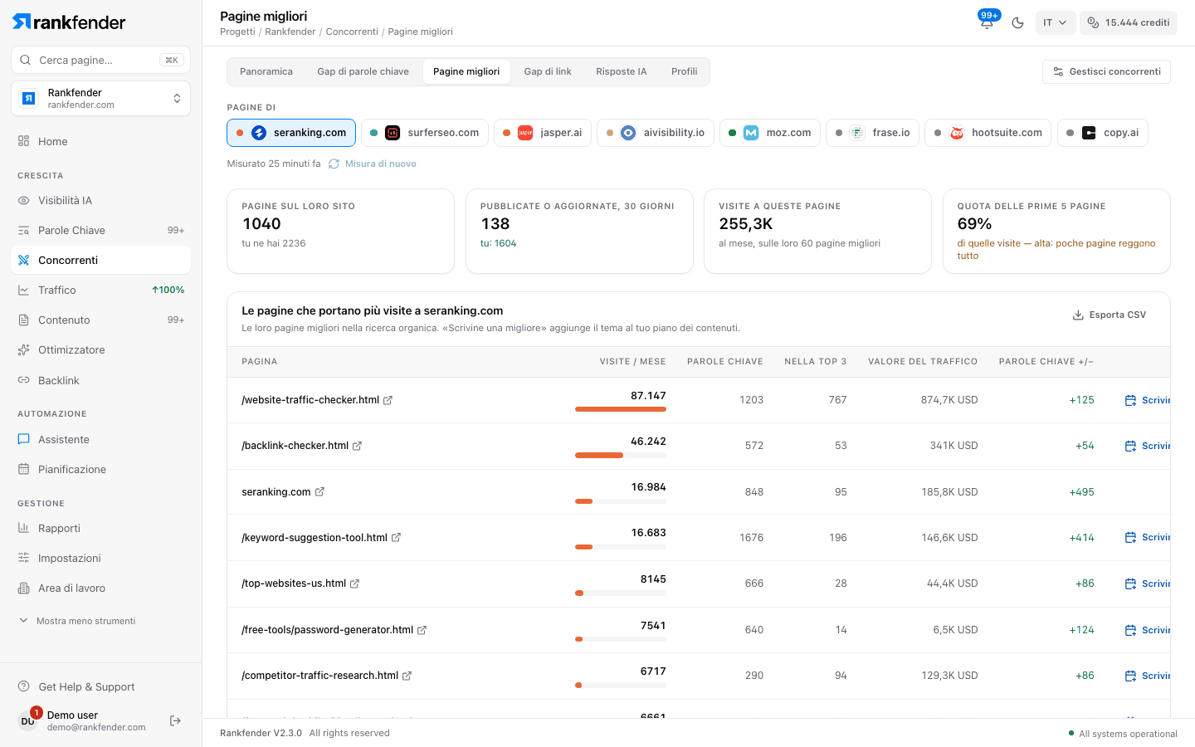Open Area di lavoro building icon

pyautogui.click(x=23, y=588)
